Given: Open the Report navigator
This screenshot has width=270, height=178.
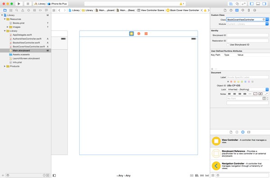Looking at the screenshot, I should coord(46,10).
